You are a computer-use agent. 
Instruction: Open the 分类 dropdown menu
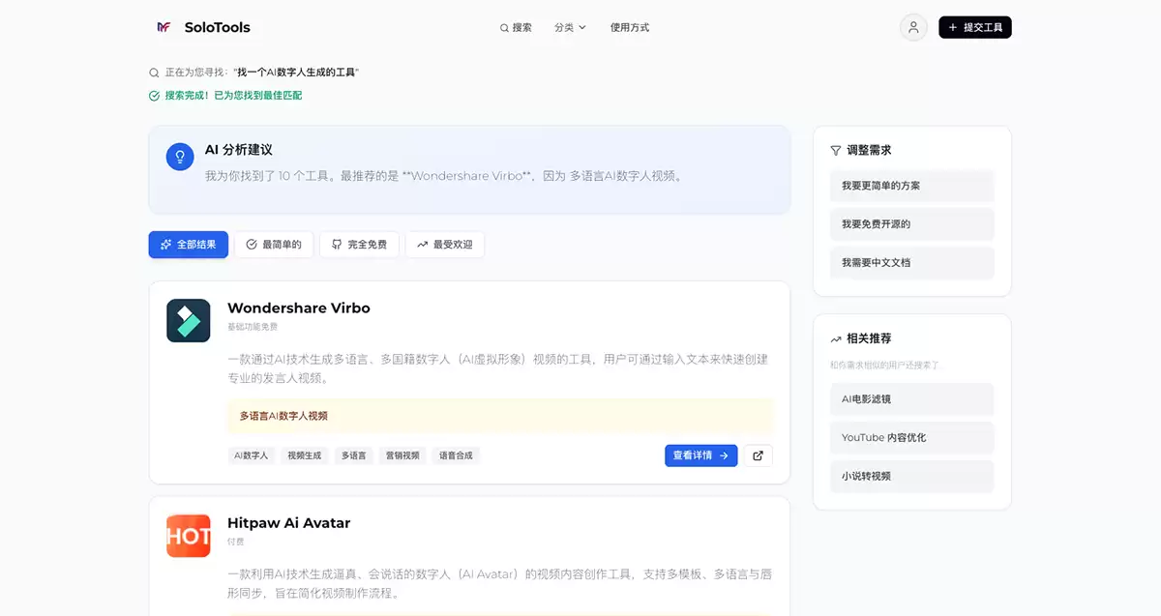(x=570, y=28)
